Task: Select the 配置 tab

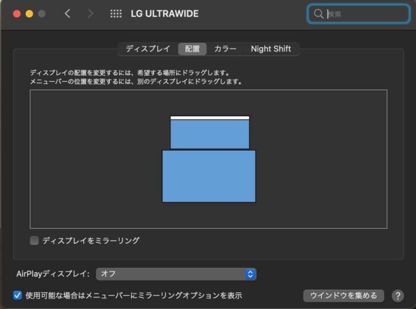Action: [192, 49]
